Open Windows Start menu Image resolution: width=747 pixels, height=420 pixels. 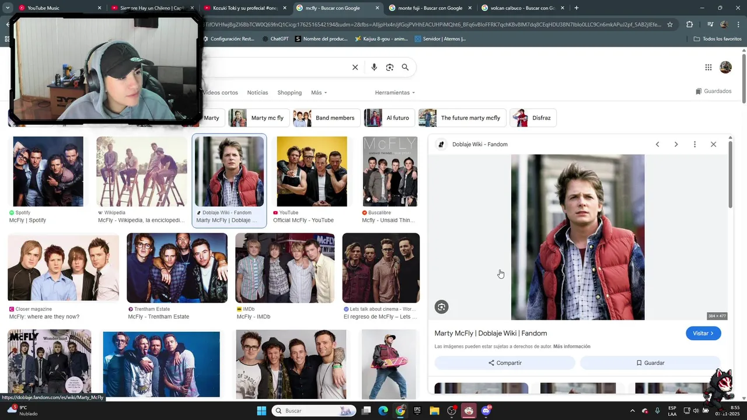tap(261, 411)
